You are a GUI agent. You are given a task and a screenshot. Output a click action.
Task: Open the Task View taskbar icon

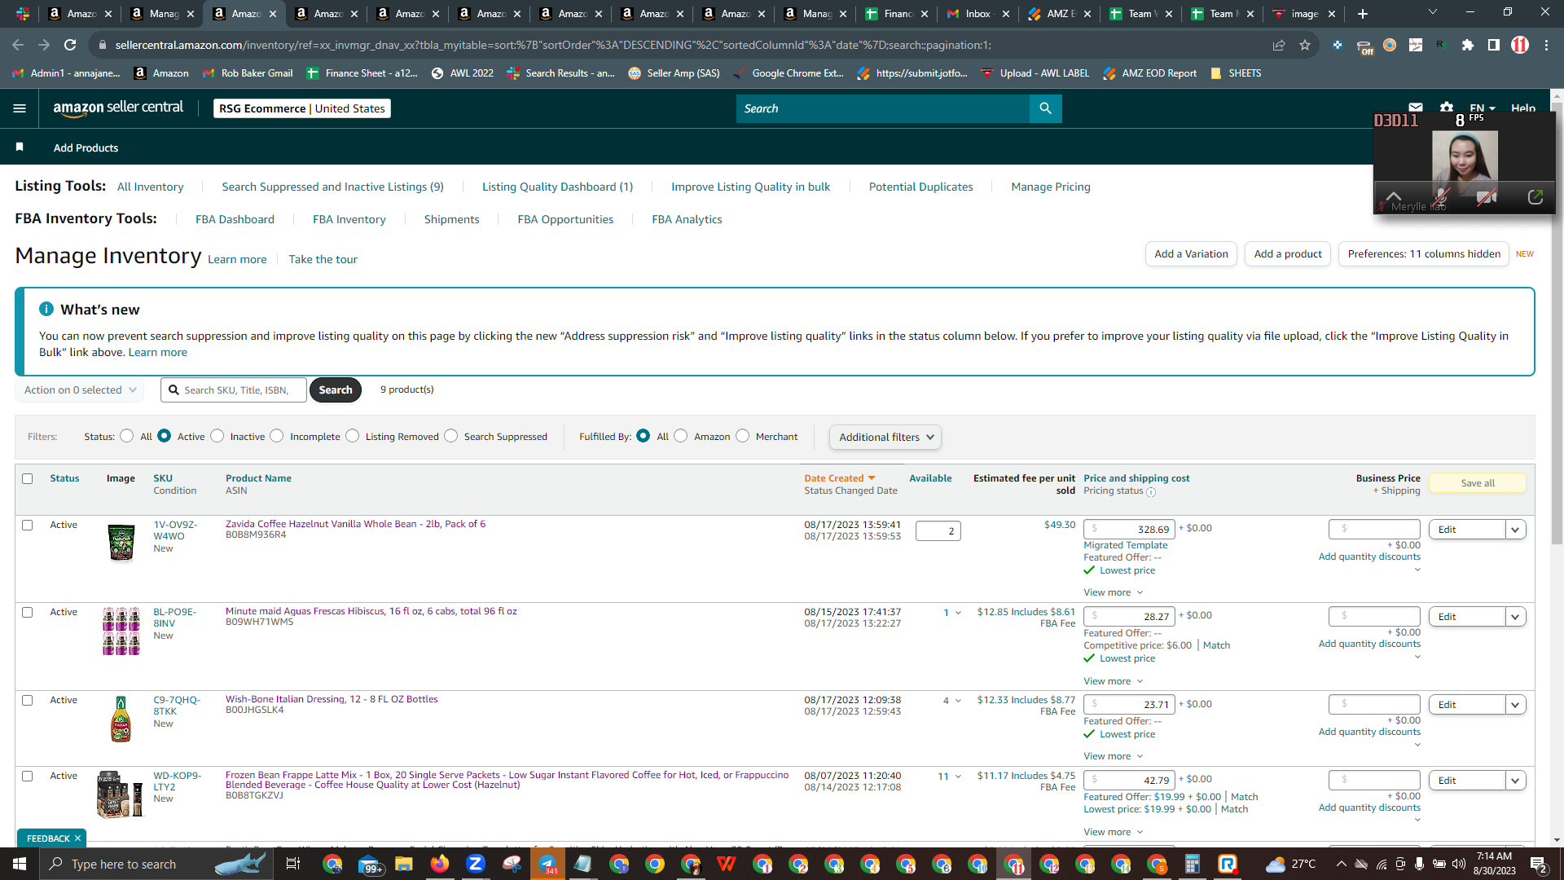pyautogui.click(x=293, y=864)
